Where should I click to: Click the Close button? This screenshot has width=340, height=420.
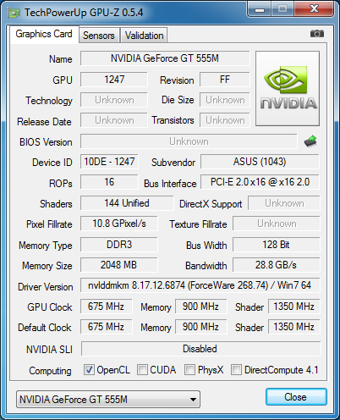point(296,397)
